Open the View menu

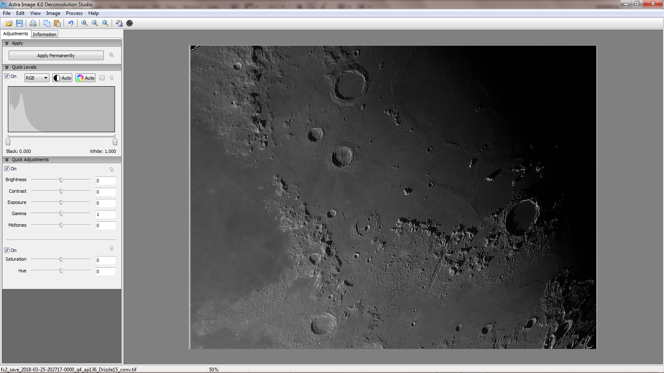(x=35, y=13)
